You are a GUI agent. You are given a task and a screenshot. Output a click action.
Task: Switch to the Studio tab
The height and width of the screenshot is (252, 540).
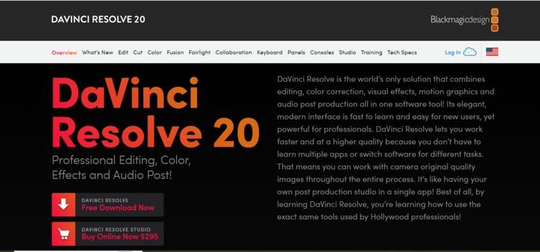347,53
